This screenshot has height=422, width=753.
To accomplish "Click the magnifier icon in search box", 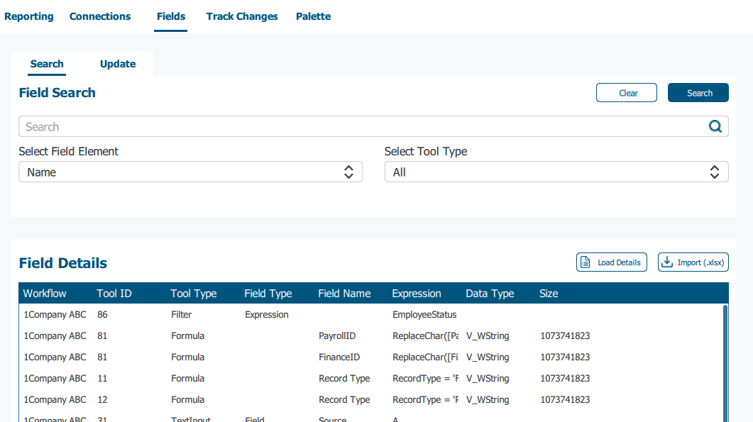I will [x=715, y=126].
